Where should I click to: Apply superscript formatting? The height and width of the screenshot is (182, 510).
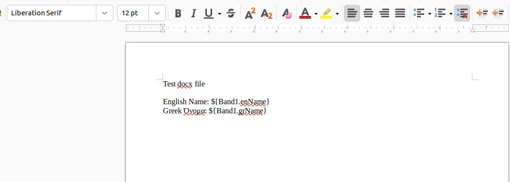pos(250,13)
